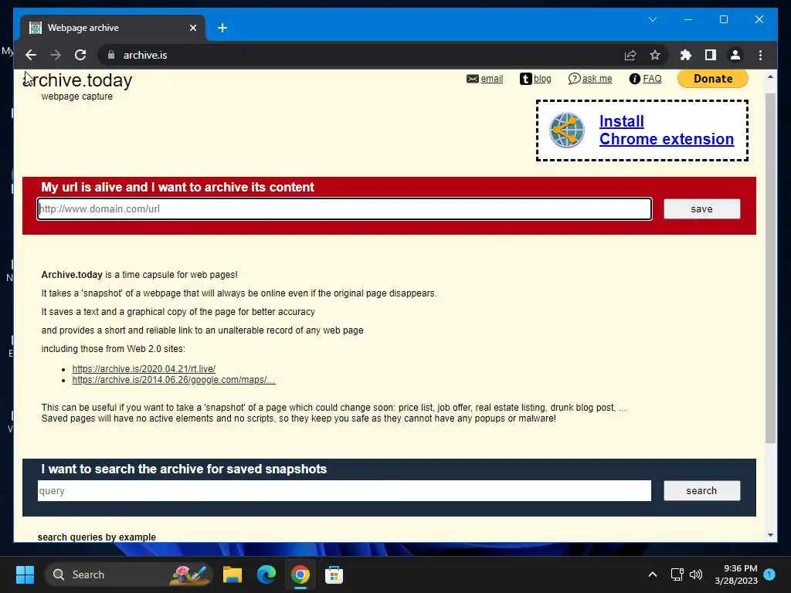Open the Chrome extensions puzzle icon
This screenshot has width=791, height=593.
(686, 55)
